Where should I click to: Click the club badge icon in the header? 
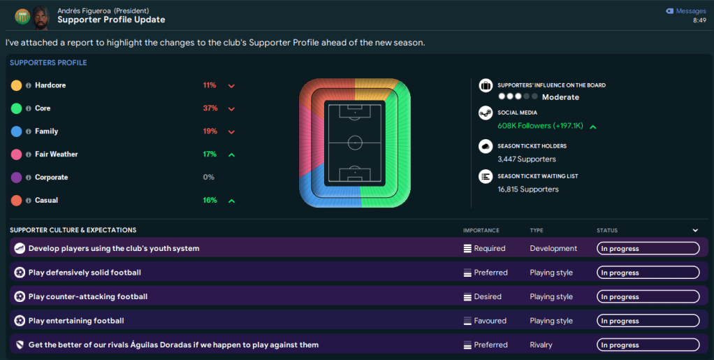click(x=22, y=15)
